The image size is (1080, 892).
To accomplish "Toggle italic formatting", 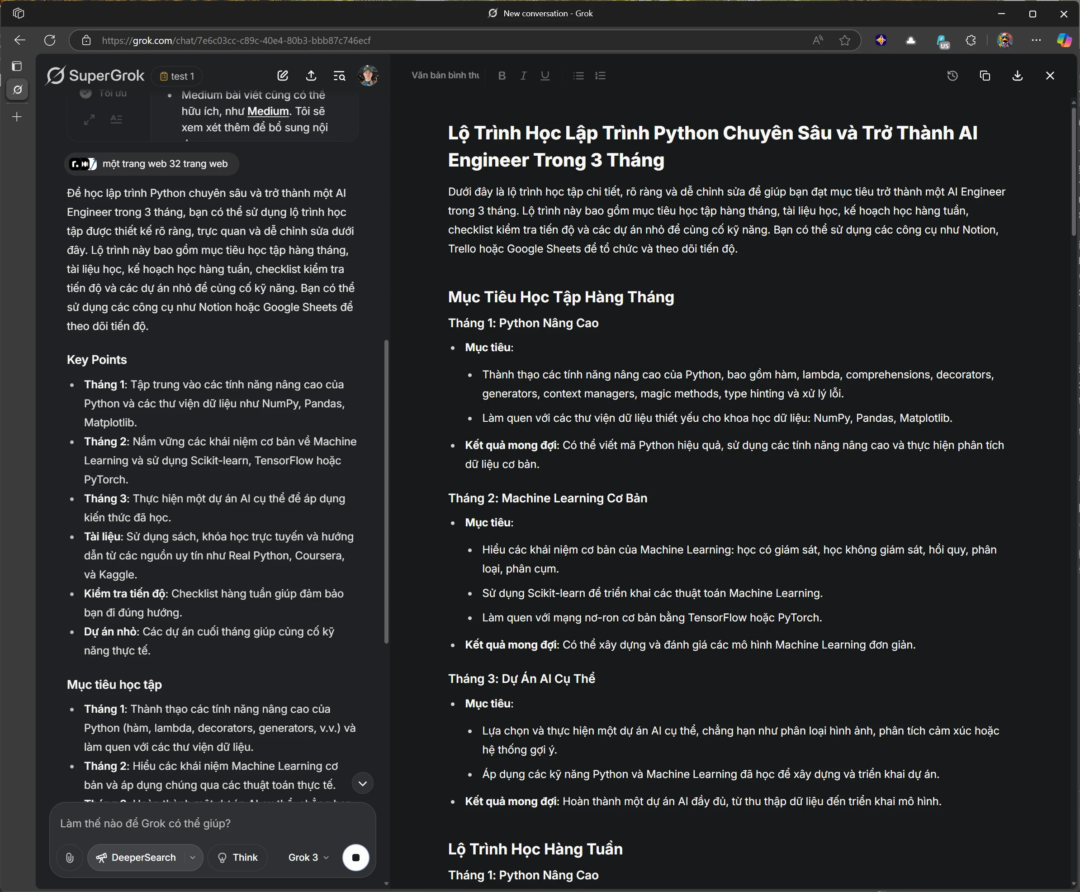I will click(523, 76).
